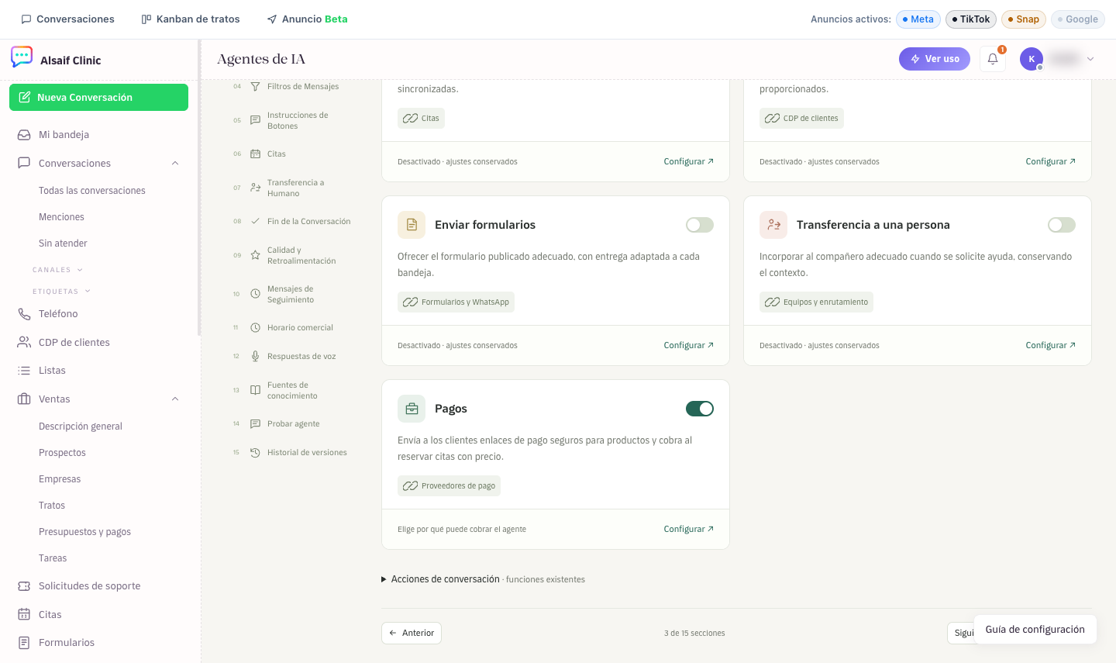Click Configurar link in Pagos card
The height and width of the screenshot is (663, 1116).
pos(689,530)
